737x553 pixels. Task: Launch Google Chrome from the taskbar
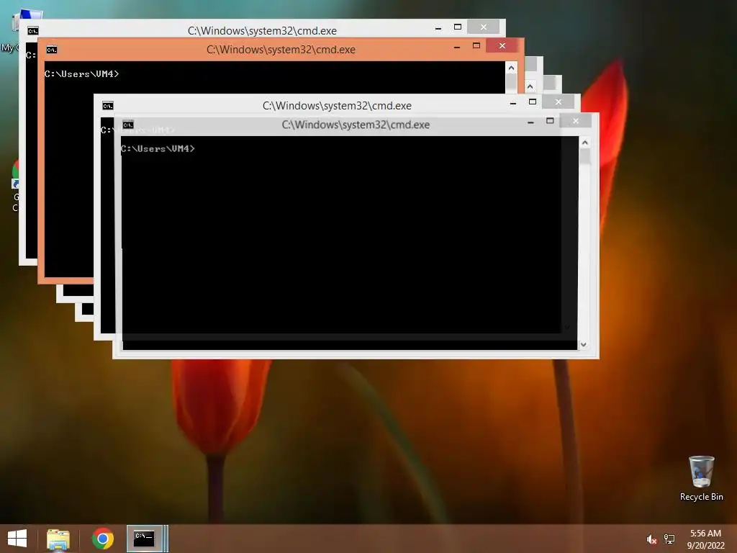(x=102, y=539)
